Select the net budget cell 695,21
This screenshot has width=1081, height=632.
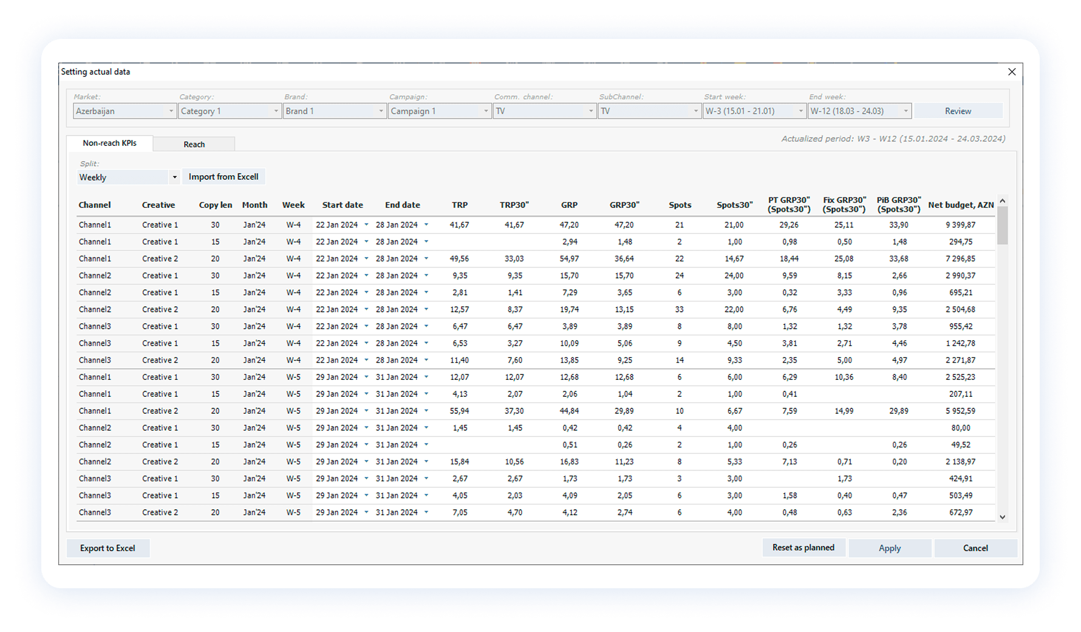[961, 293]
